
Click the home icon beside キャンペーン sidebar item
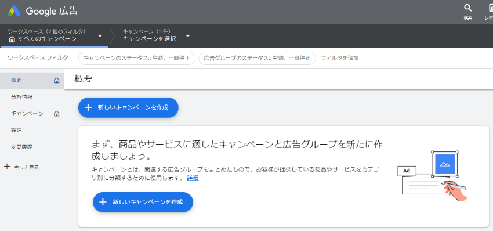coord(57,114)
